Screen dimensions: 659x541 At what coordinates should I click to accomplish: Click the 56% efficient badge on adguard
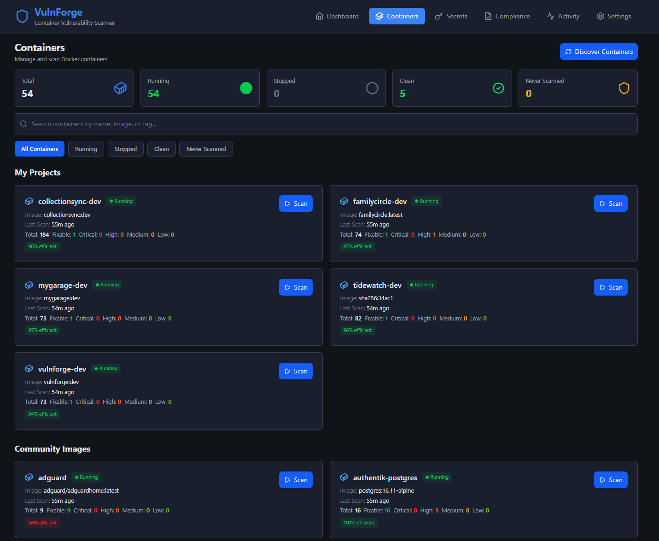pyautogui.click(x=42, y=523)
